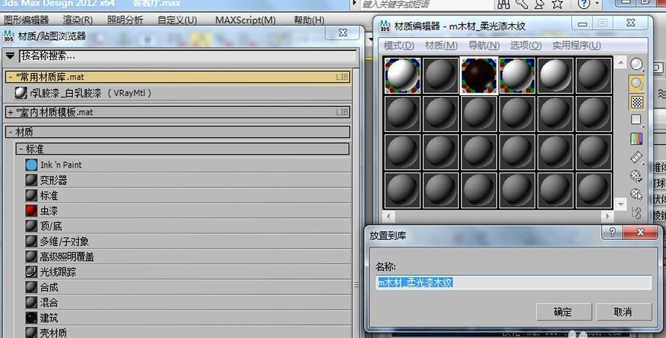Click the Sample Type sphere icon
The image size is (666, 338).
[636, 64]
